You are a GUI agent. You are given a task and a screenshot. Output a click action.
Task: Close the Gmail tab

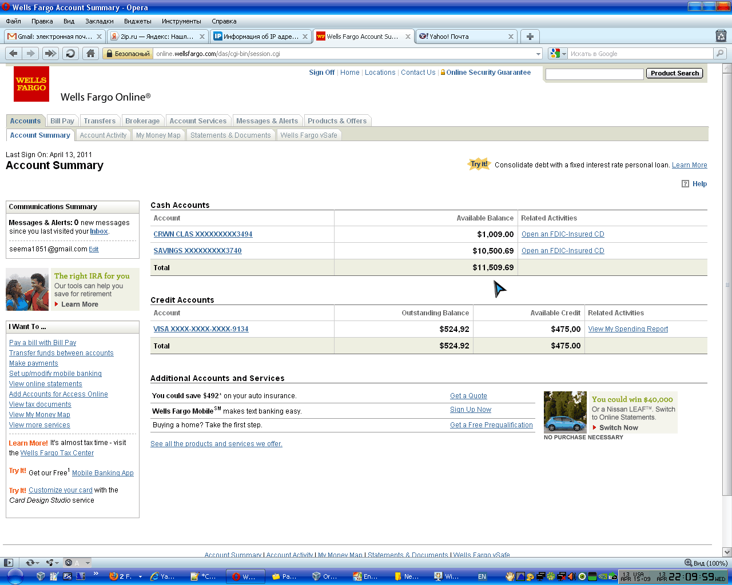click(99, 36)
